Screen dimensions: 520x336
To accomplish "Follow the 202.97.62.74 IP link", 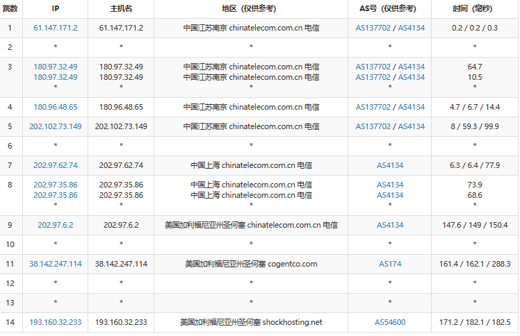I will coord(56,165).
